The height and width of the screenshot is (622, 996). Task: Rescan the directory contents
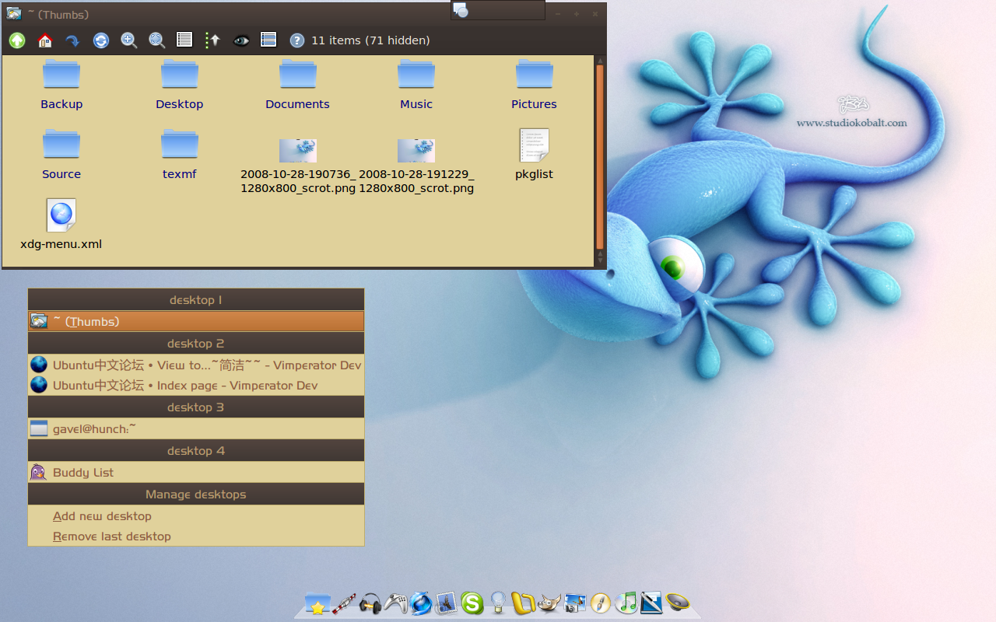pyautogui.click(x=101, y=40)
